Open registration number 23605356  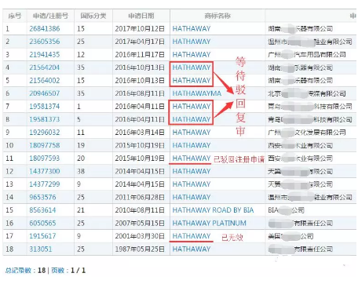coord(45,42)
